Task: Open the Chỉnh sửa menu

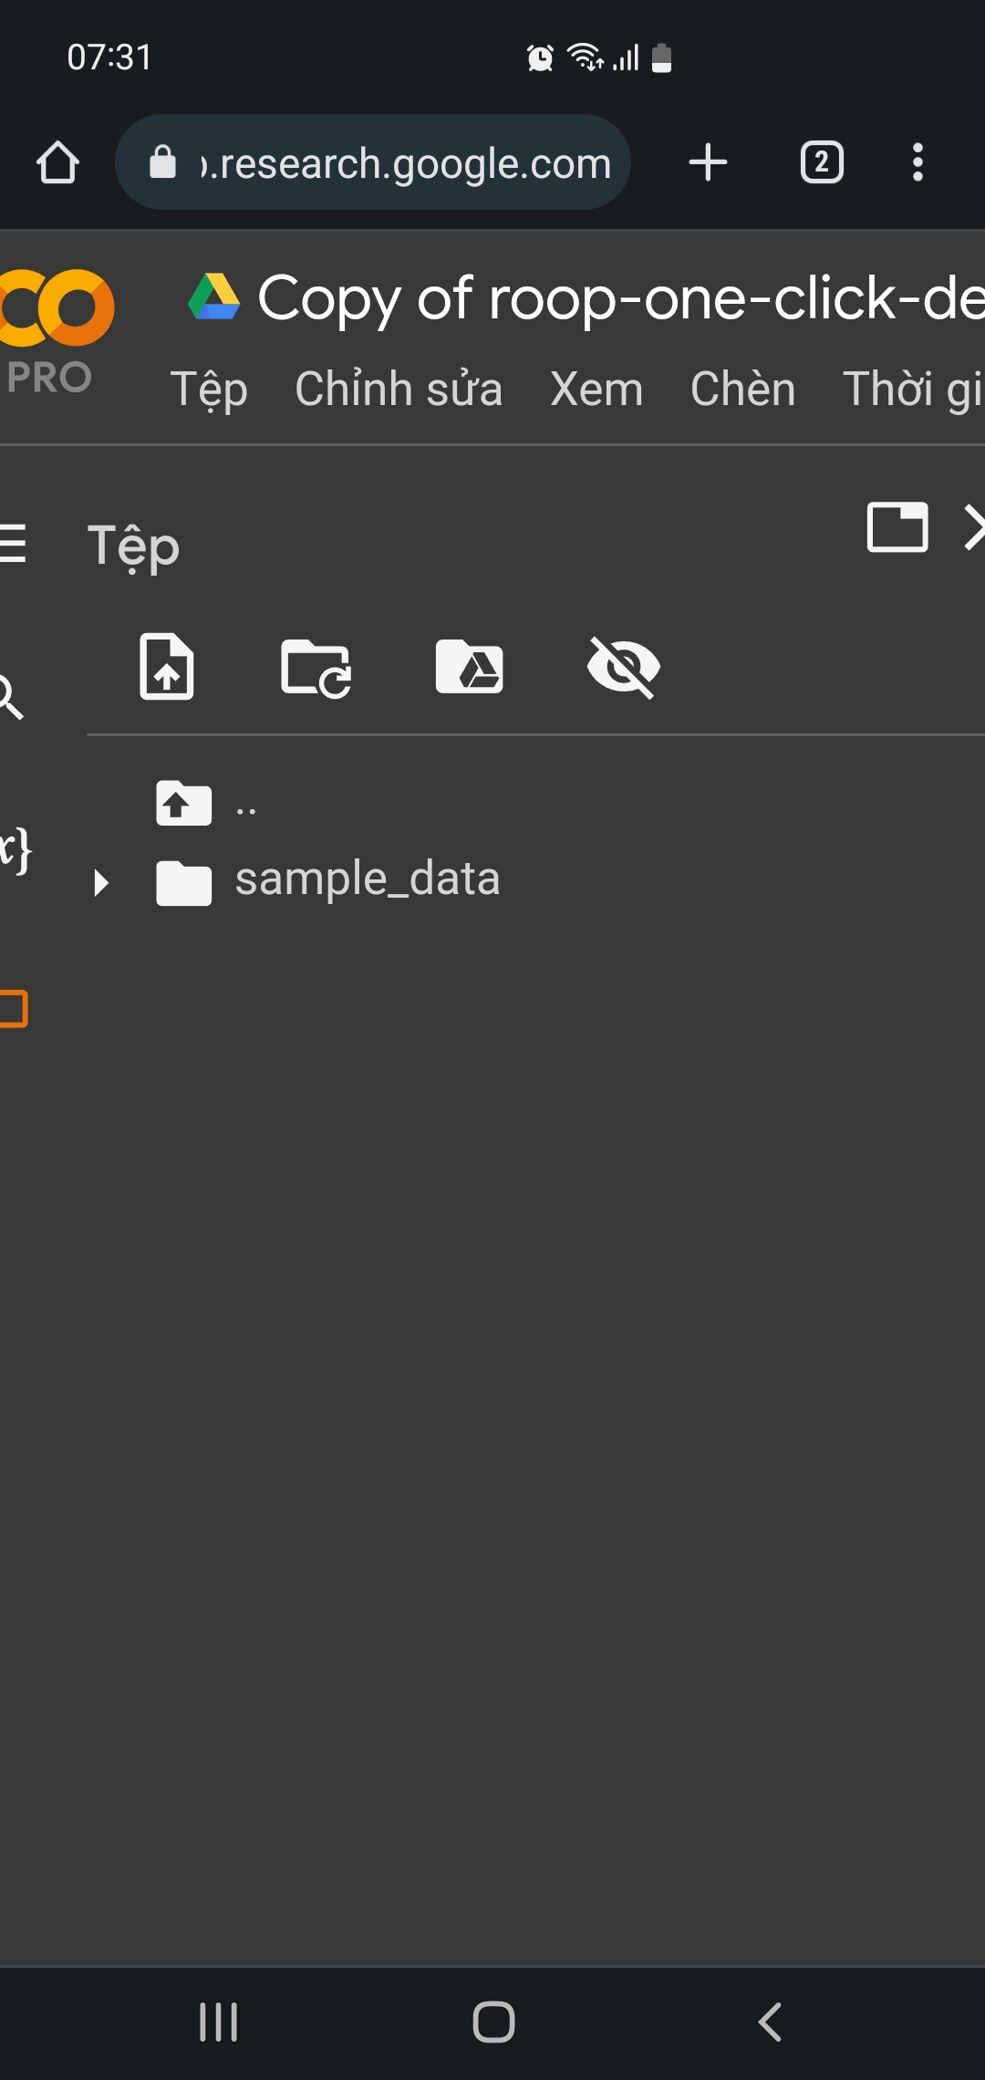Action: coord(399,390)
